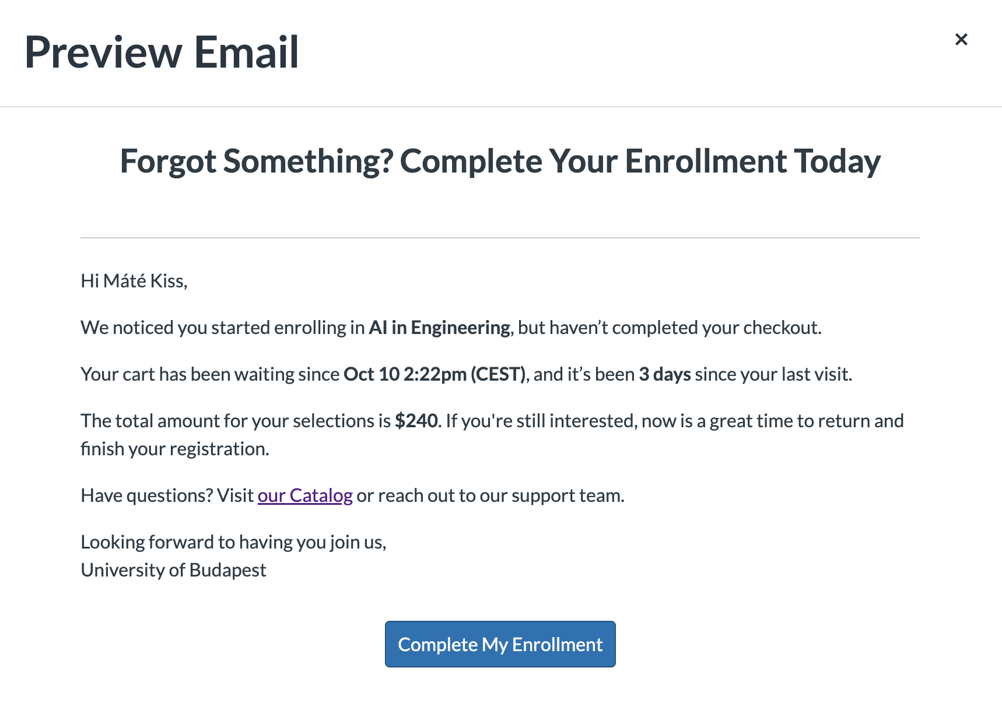Viewport: 1002px width, 724px height.
Task: Click the bold "$240" total amount
Action: click(416, 421)
